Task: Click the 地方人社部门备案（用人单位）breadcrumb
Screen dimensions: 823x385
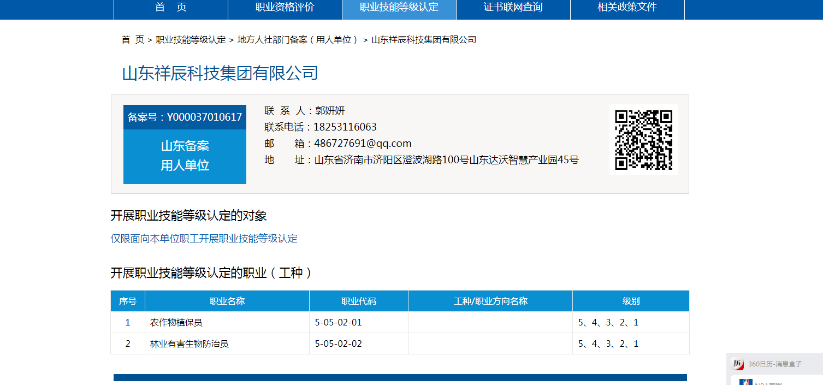Action: (x=298, y=40)
